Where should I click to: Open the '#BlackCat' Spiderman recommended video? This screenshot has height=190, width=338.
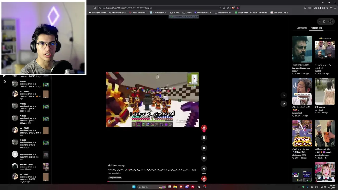point(302,133)
